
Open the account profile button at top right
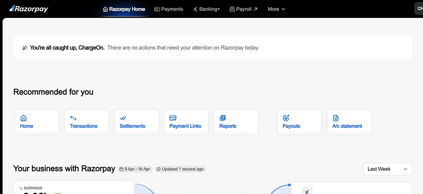click(419, 9)
